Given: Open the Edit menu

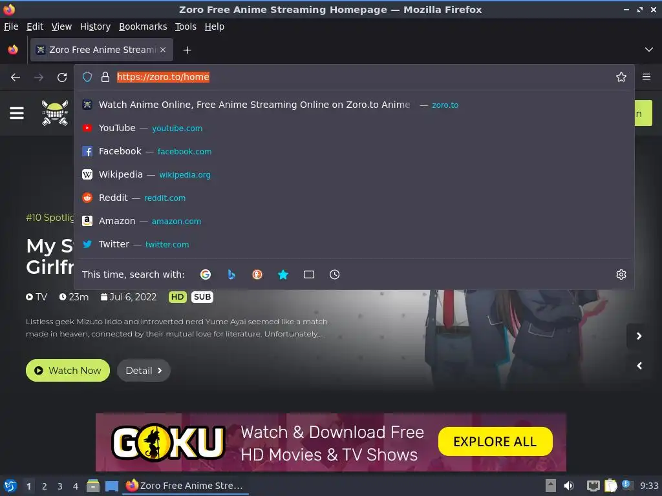Looking at the screenshot, I should pos(35,26).
